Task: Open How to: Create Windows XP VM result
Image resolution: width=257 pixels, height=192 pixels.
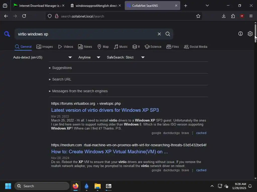Action: click(x=109, y=152)
